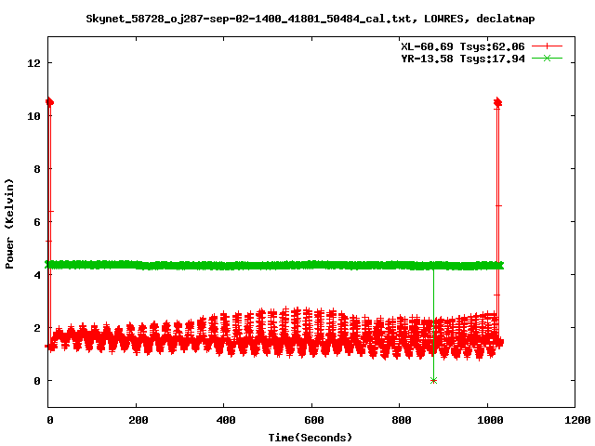Click the y-axis tick label 10

33,116
